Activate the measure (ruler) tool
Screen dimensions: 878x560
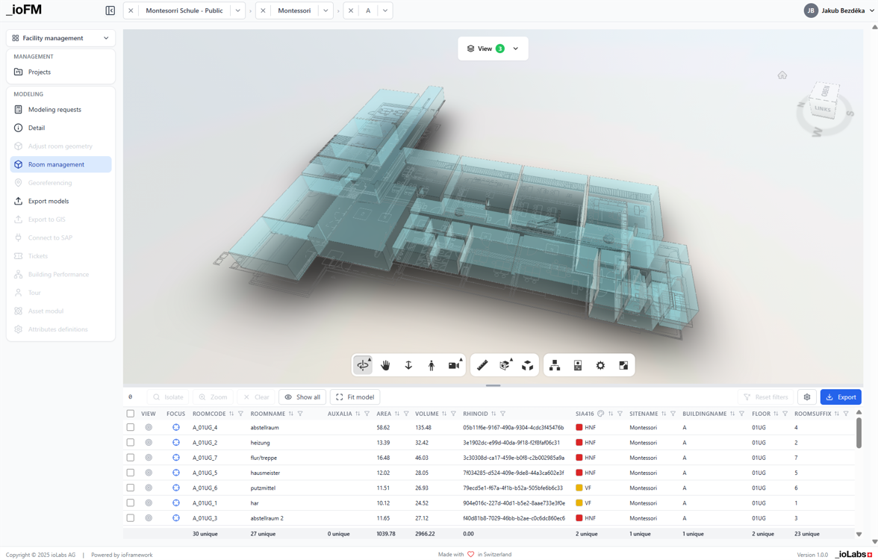pos(482,365)
